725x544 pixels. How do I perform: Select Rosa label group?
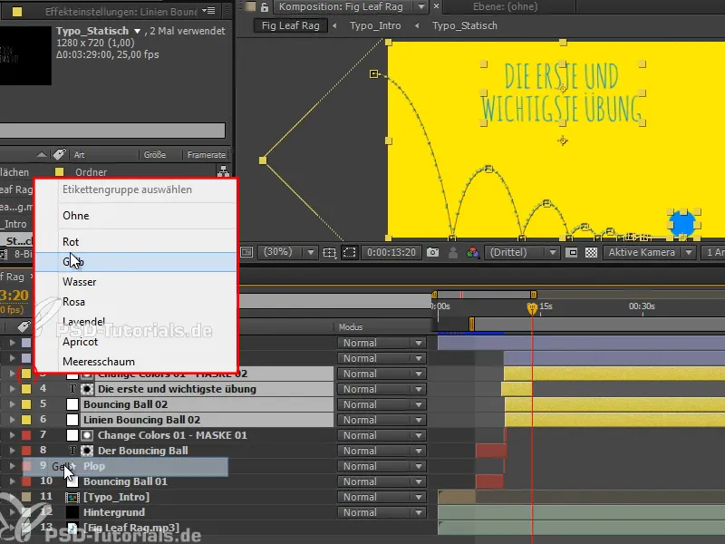pyautogui.click(x=136, y=302)
